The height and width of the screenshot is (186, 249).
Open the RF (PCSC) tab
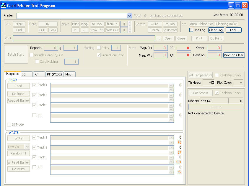54,74
